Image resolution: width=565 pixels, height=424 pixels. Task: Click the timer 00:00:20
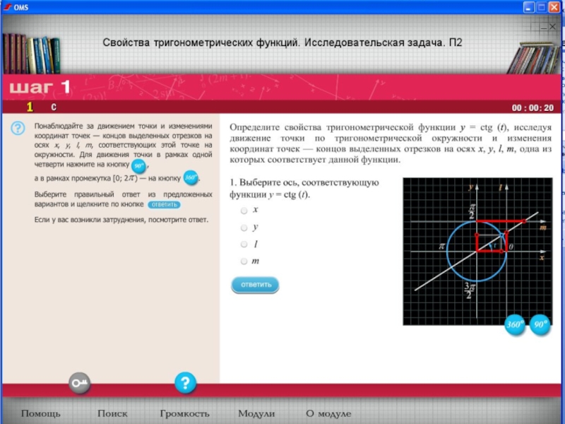click(533, 108)
